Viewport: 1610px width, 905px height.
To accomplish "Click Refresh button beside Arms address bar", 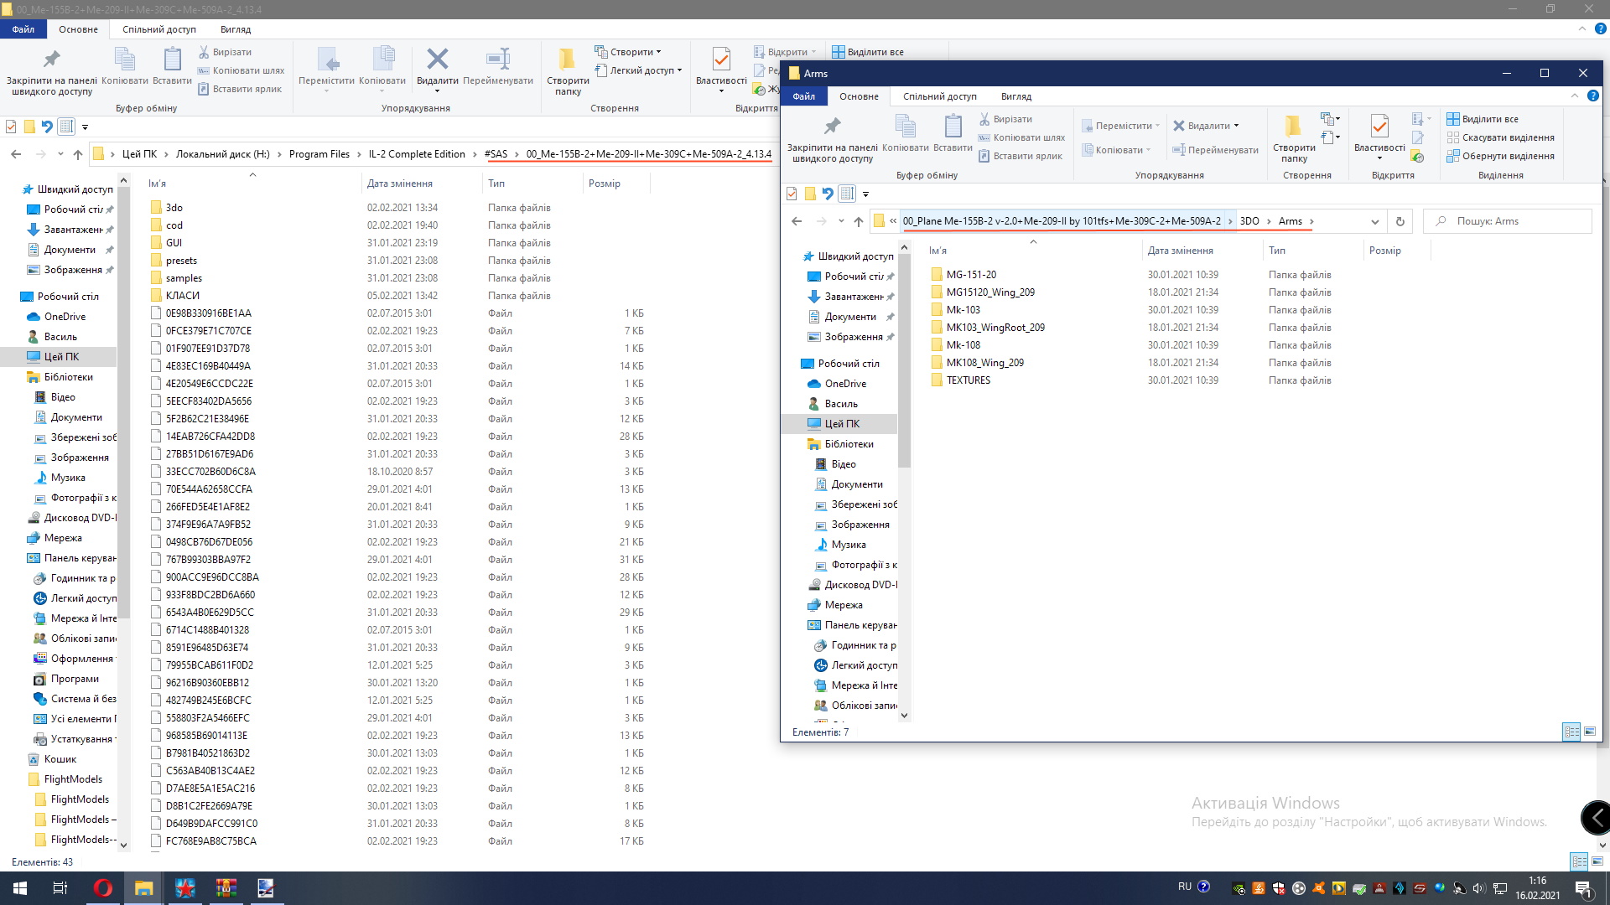I will pos(1400,221).
